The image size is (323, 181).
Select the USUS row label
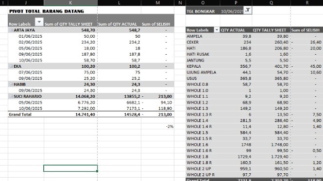click(191, 78)
